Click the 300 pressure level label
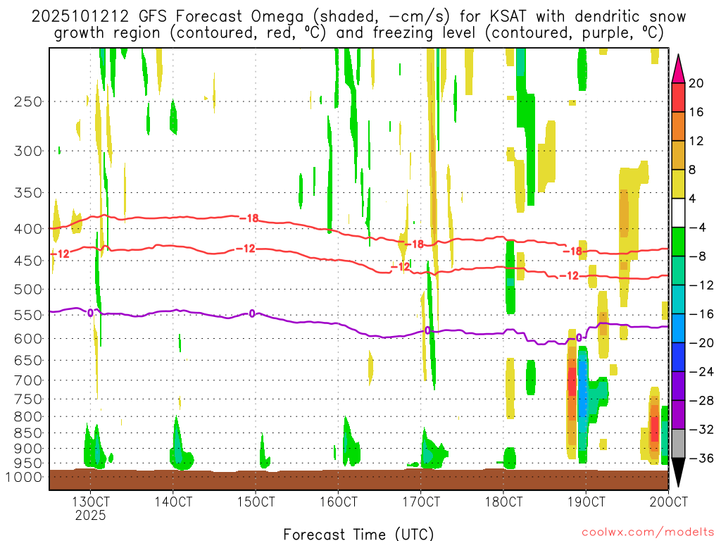Screen dimensions: 721x541 tap(28, 151)
